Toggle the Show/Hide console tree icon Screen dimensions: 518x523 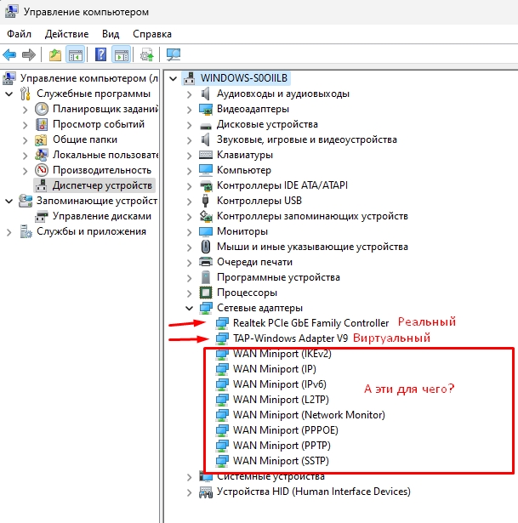click(76, 54)
